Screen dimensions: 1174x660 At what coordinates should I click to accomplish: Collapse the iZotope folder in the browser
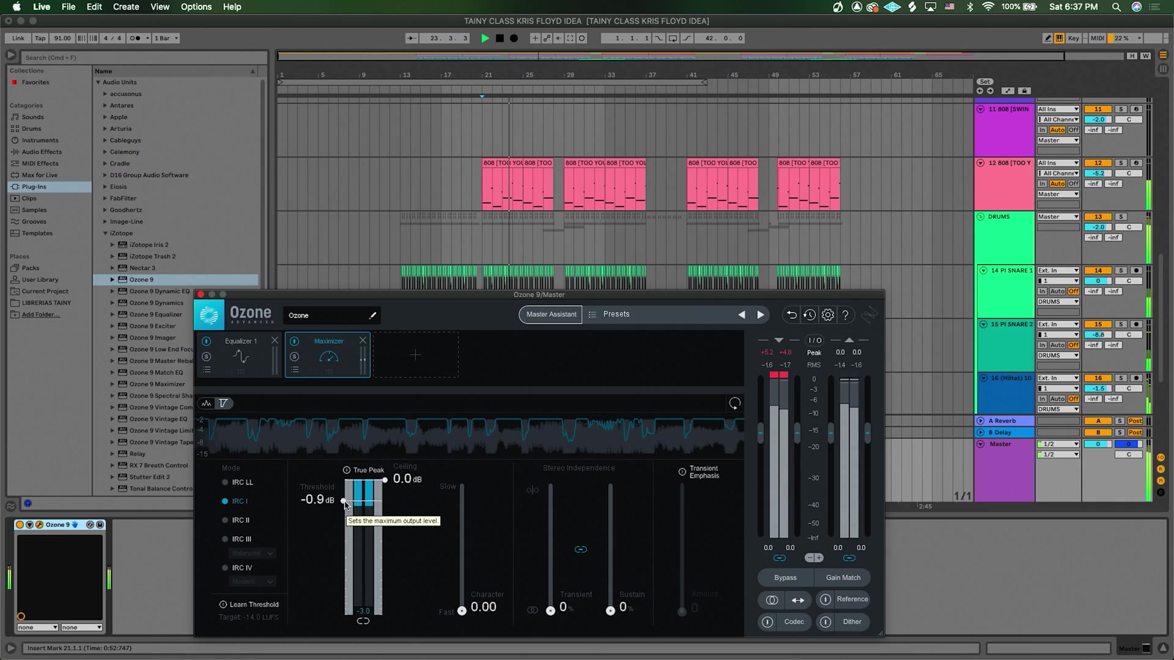105,233
